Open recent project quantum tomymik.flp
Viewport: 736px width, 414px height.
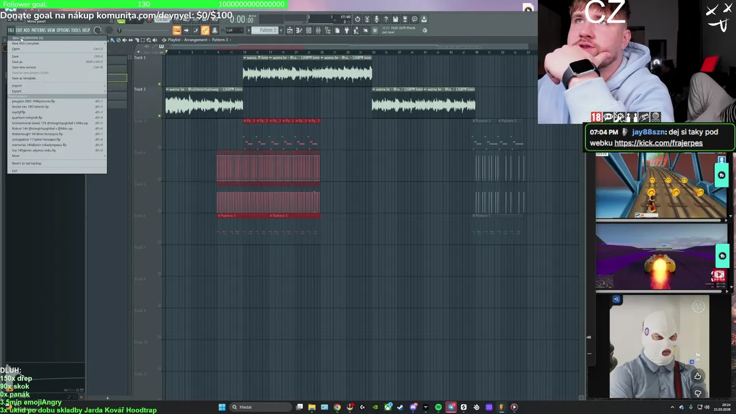coord(57,117)
